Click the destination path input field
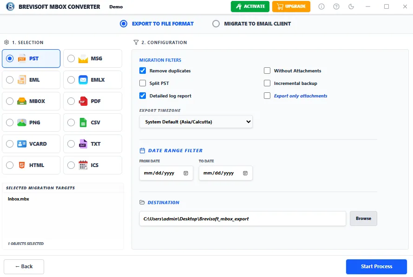The image size is (413, 277). click(243, 219)
